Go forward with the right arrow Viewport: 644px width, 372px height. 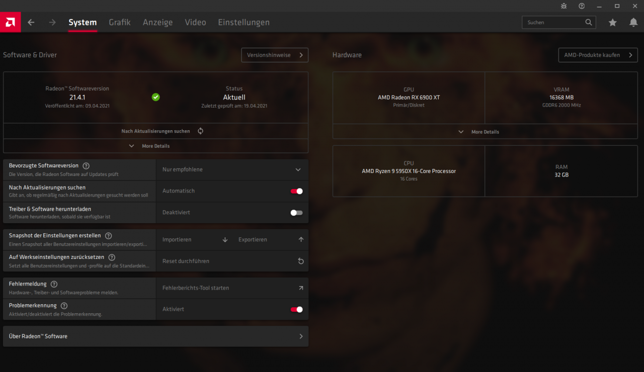pos(52,22)
